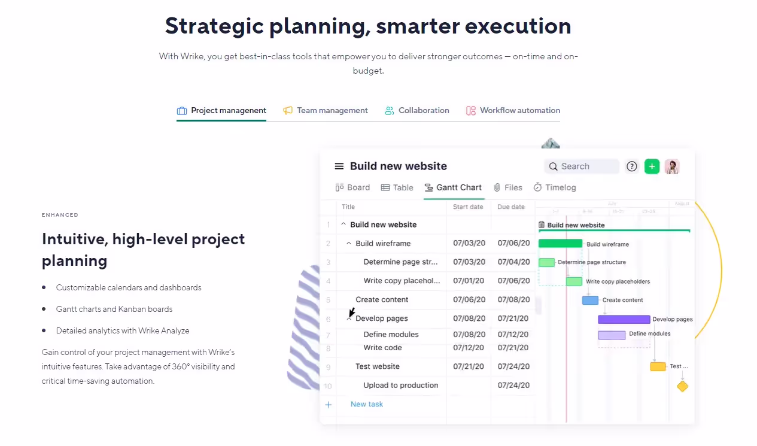This screenshot has height=446, width=757.
Task: Click the help question mark icon
Action: pos(632,166)
